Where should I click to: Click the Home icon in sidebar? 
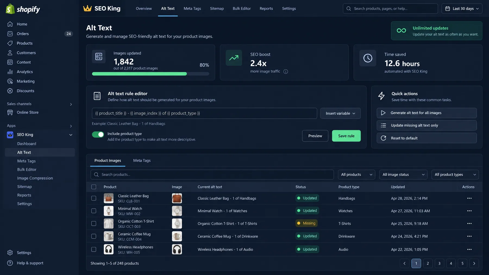click(10, 24)
